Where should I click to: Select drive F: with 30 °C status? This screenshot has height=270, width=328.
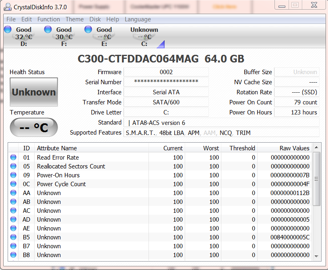click(x=64, y=37)
